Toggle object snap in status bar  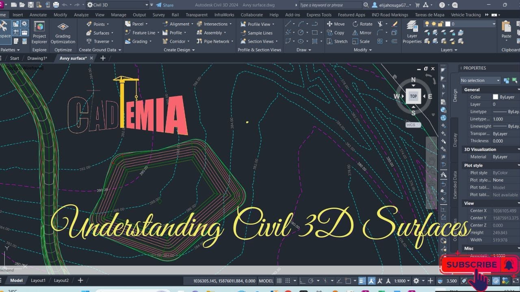[348, 281]
